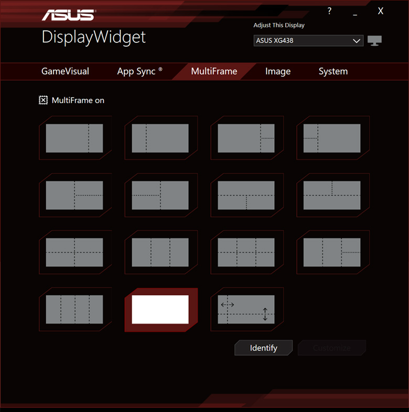
Task: Open the Adjust This Display dropdown
Action: coord(308,41)
